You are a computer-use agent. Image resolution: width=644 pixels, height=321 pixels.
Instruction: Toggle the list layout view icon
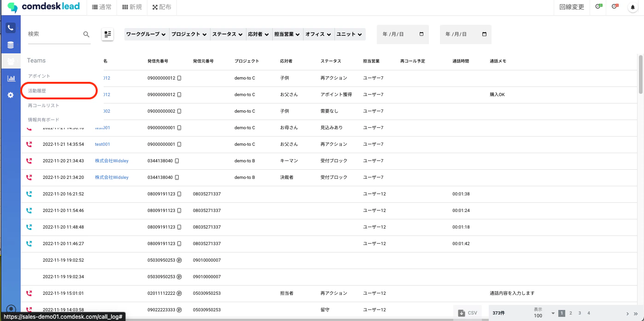[108, 34]
